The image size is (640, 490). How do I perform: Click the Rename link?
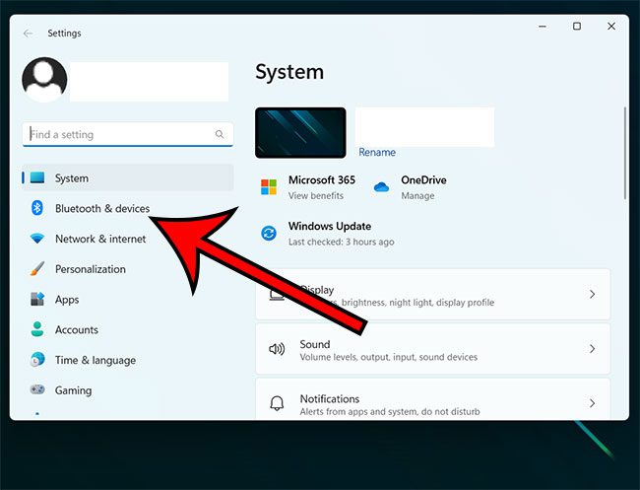(377, 153)
